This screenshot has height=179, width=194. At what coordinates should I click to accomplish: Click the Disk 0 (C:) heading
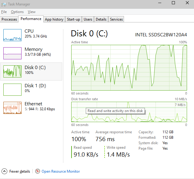89,34
